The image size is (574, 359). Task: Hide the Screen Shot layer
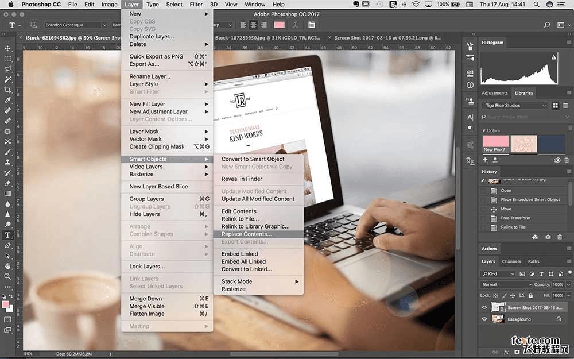484,308
